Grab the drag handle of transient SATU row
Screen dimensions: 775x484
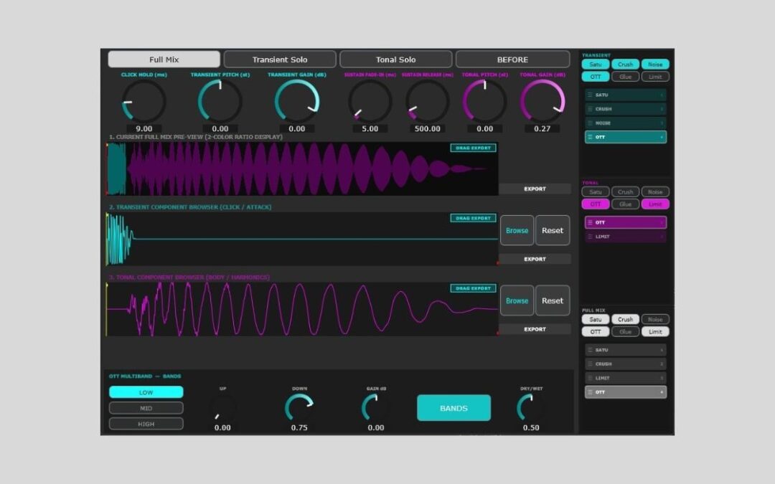click(590, 95)
